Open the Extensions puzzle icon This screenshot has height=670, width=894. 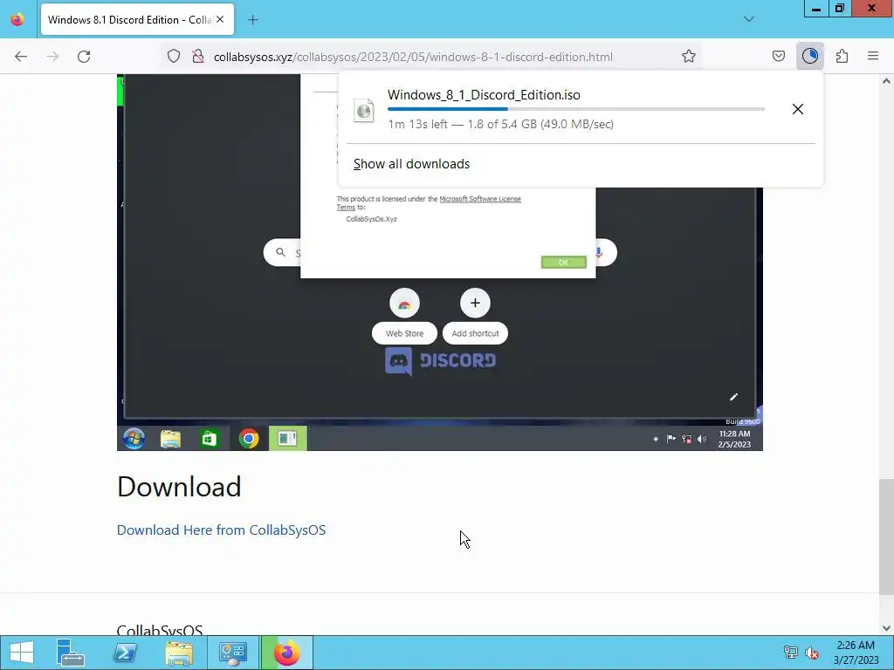click(842, 57)
